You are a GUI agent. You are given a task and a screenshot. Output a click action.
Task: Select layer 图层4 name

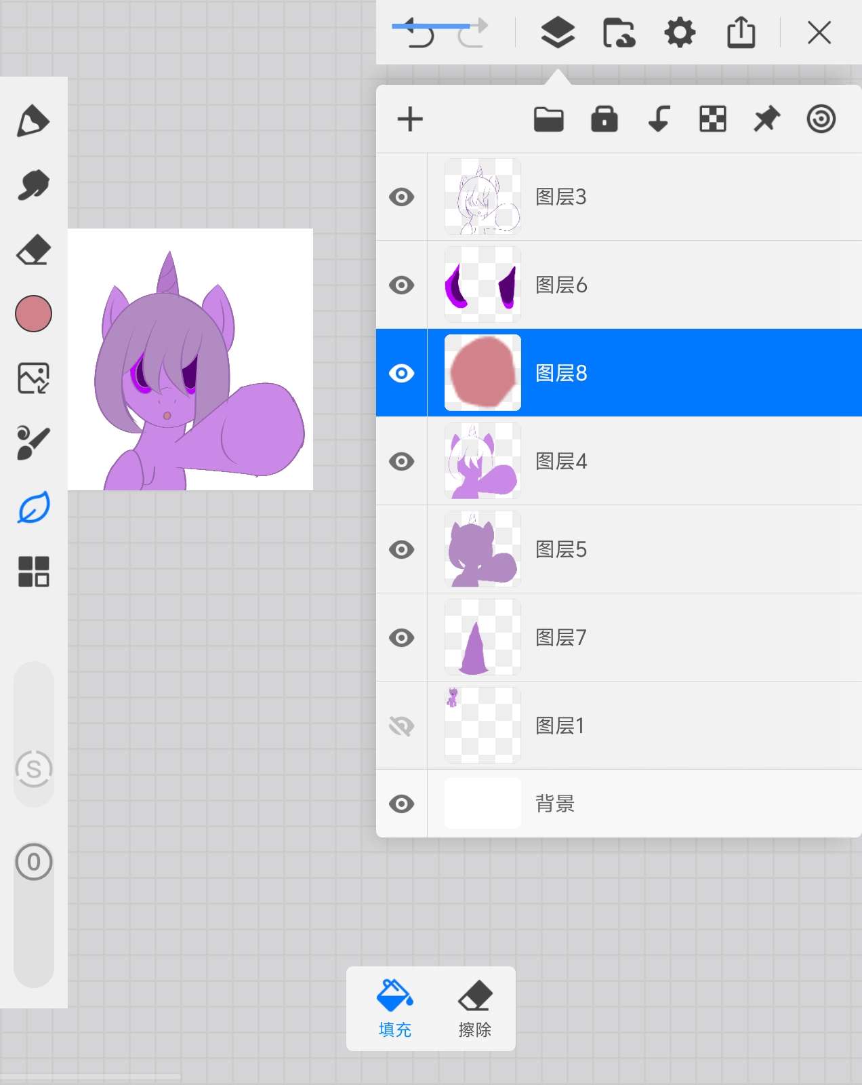(561, 461)
